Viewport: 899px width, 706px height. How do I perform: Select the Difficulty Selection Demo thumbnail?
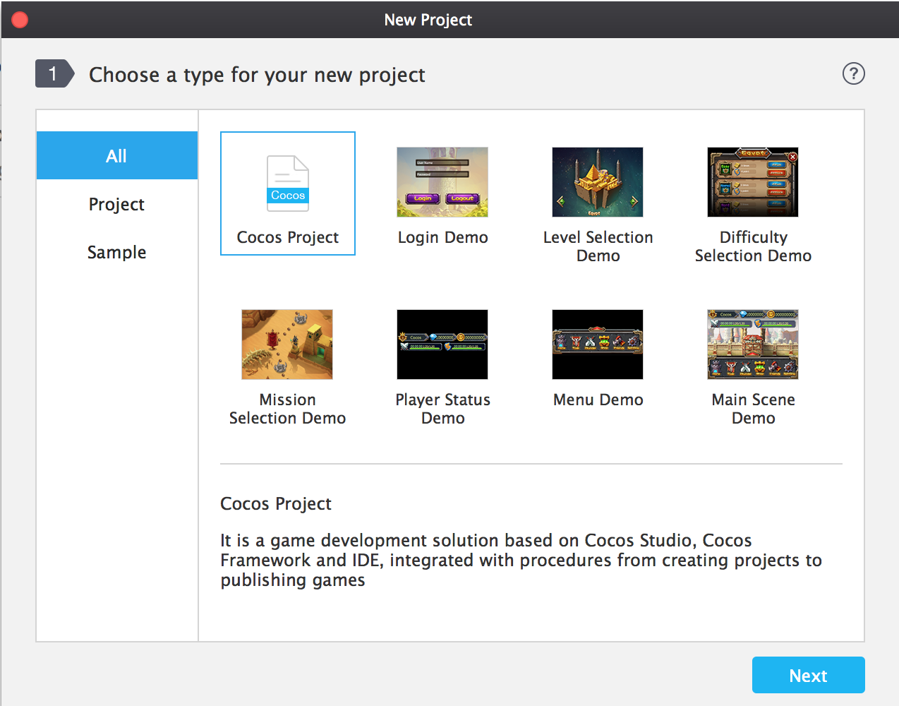tap(753, 182)
